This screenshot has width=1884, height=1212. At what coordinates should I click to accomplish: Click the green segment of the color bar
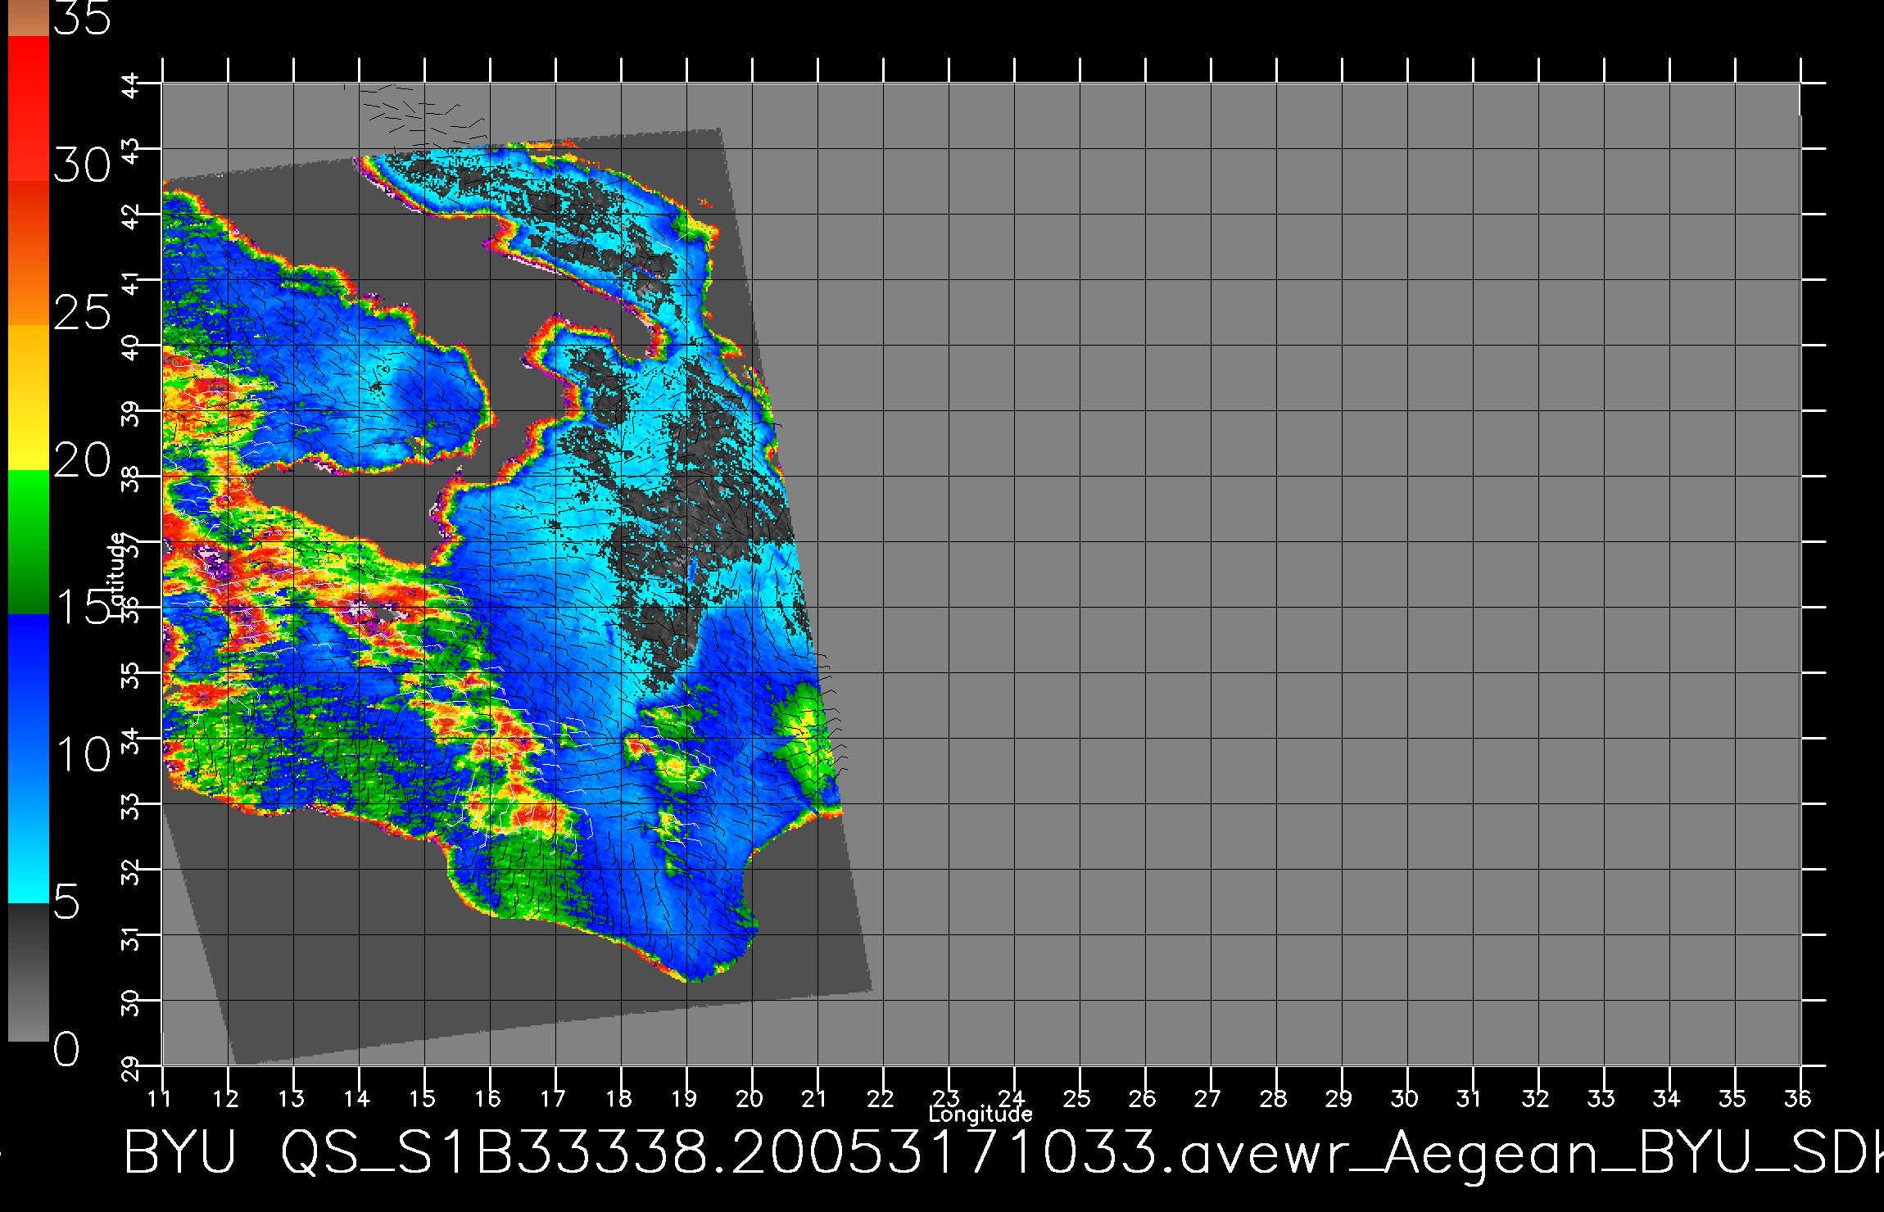[29, 542]
